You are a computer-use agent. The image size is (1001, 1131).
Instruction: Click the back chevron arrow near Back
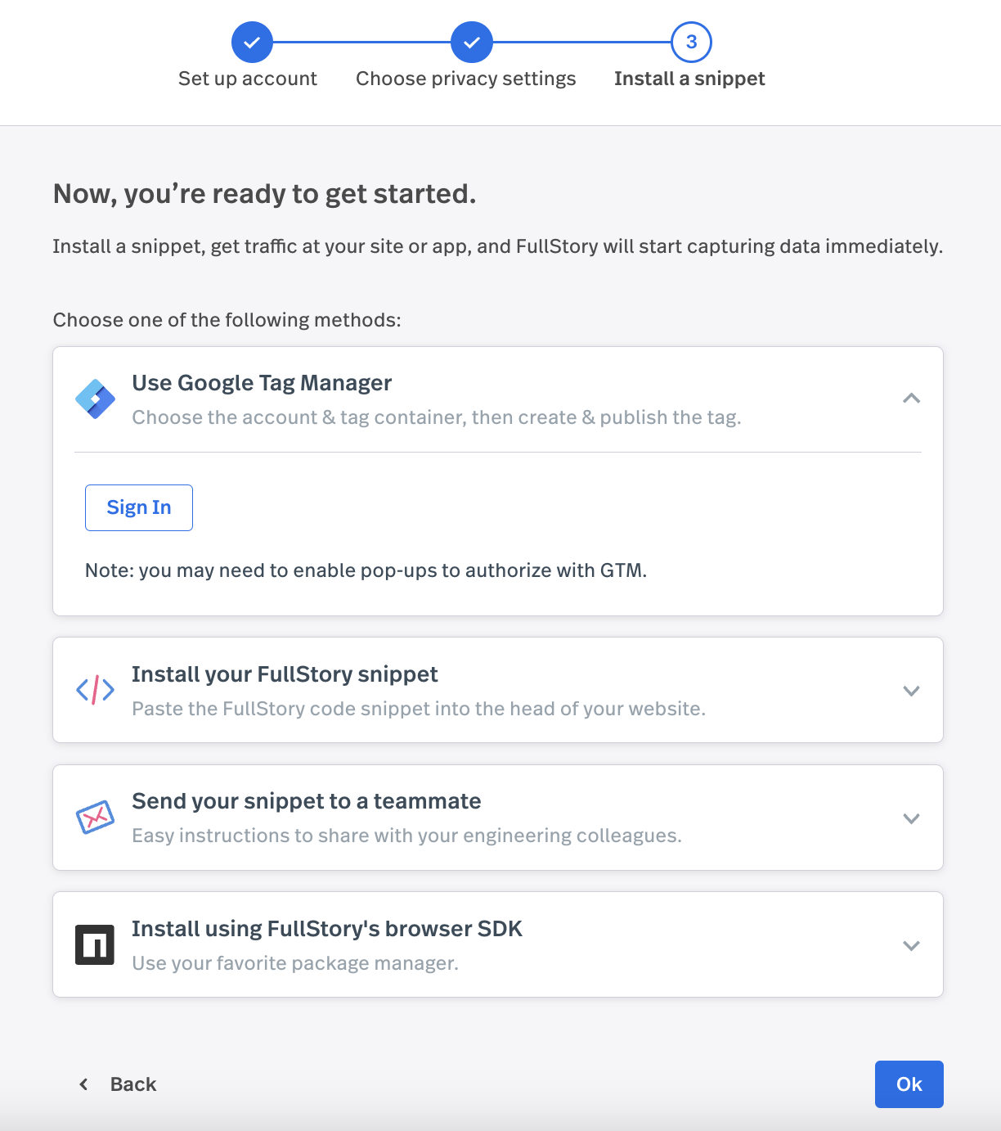coord(83,1084)
